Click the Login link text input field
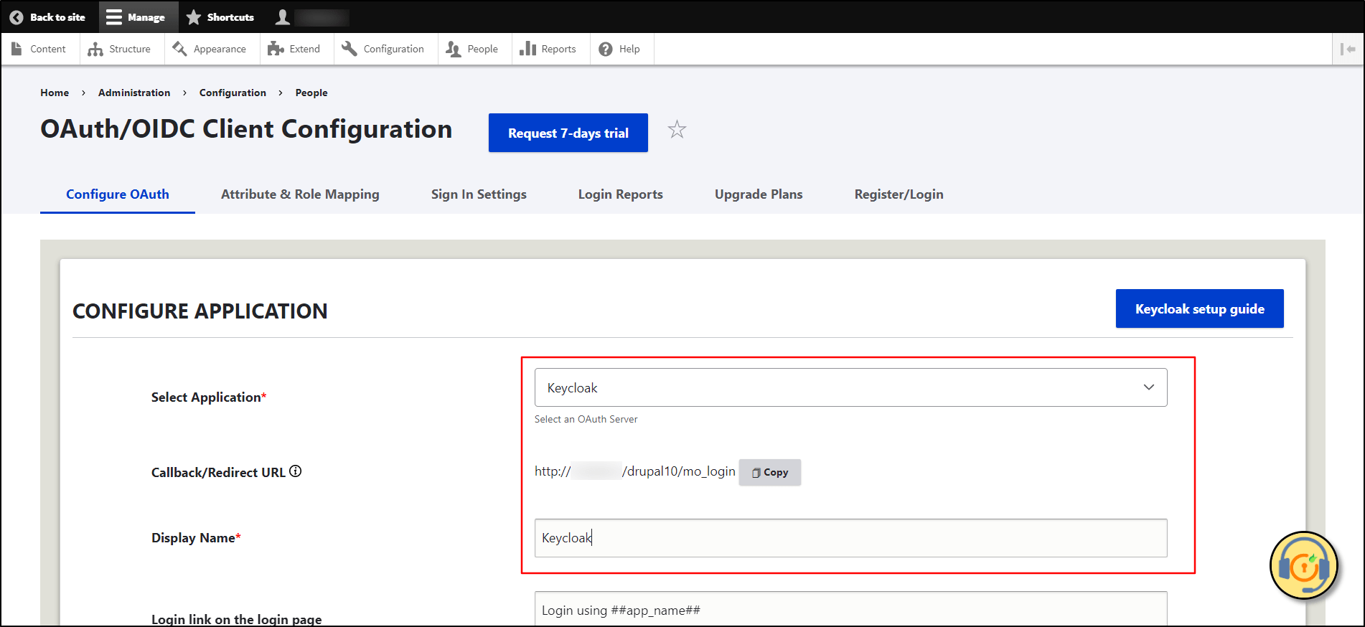Screen dimensions: 1365x627 tap(851, 609)
